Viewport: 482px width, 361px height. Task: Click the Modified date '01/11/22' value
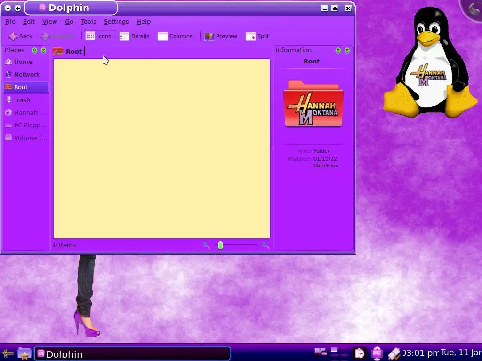click(325, 159)
